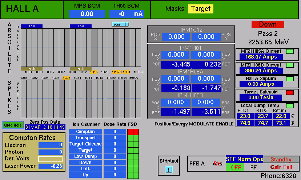Image resolution: width=301 pixels, height=180 pixels.
Task: Click the Electron rate value field
Action: coord(50,145)
